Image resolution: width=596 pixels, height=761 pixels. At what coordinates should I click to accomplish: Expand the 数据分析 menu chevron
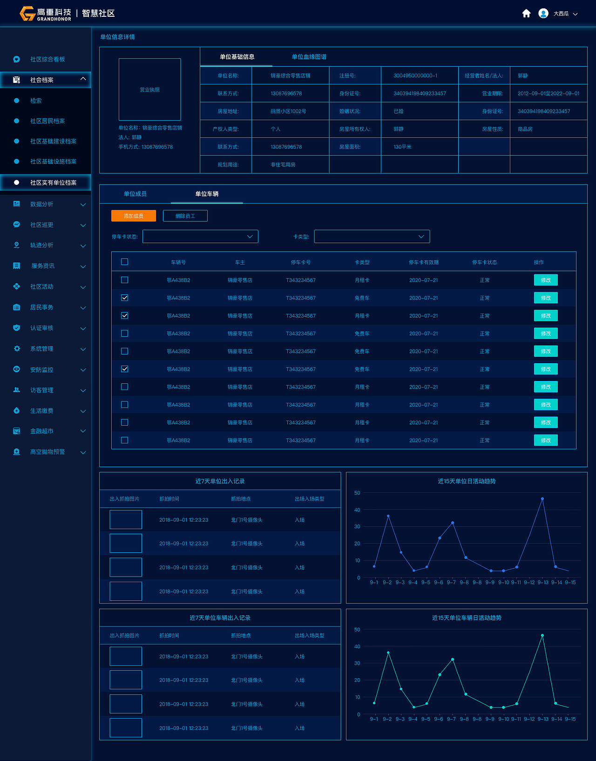coord(83,204)
